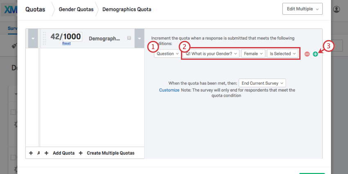The image size is (348, 174).
Task: Open the Female choice dropdown
Action: pos(253,54)
